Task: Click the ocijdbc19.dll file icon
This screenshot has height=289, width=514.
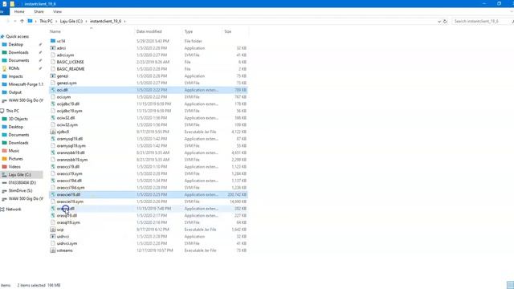Action: coord(53,104)
